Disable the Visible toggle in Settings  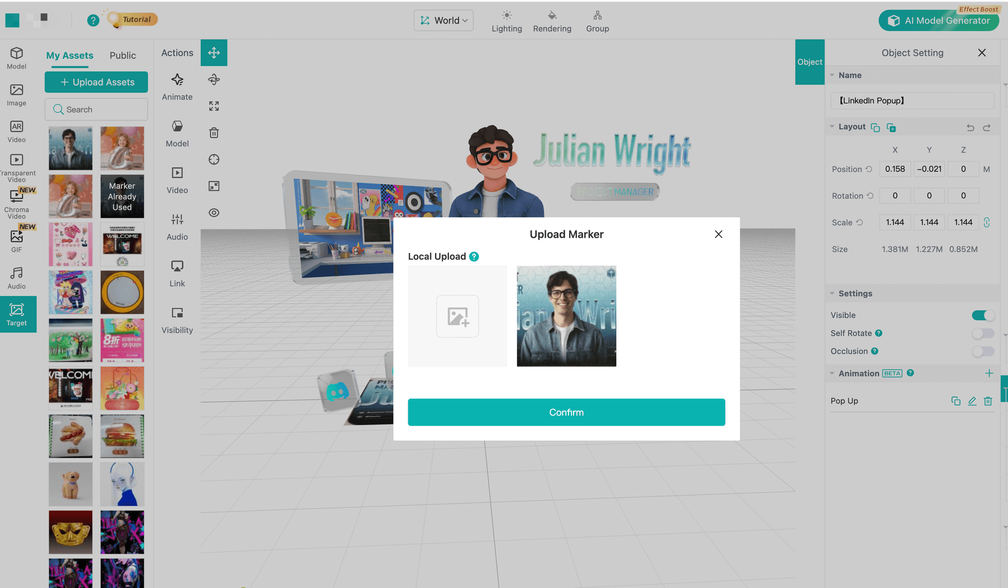982,315
